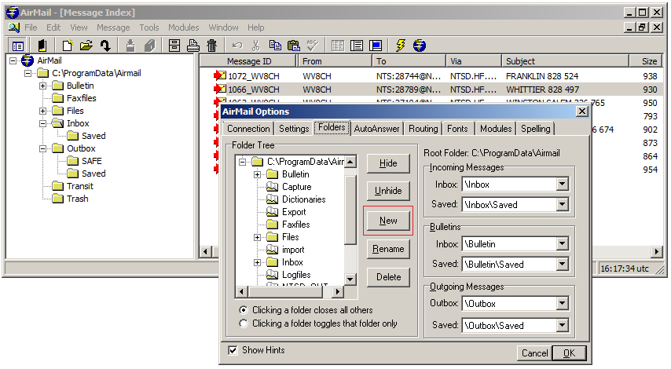
Task: Click the message index view toolbar icon
Action: coord(18,46)
